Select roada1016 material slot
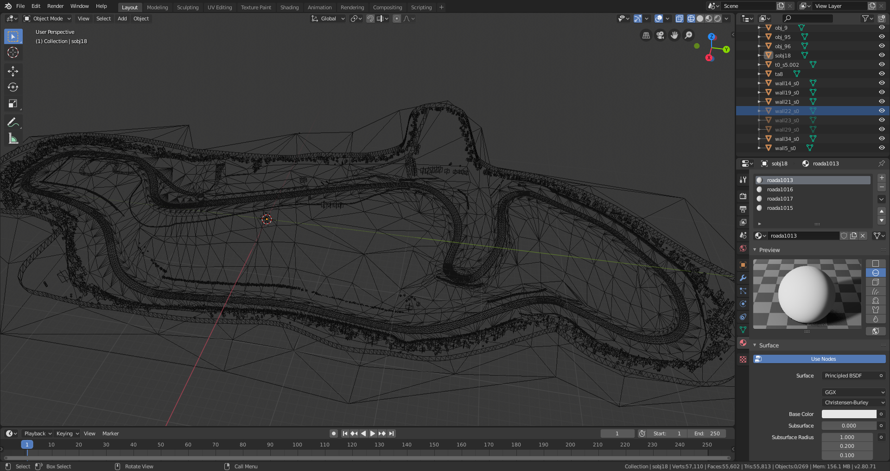 tap(780, 189)
